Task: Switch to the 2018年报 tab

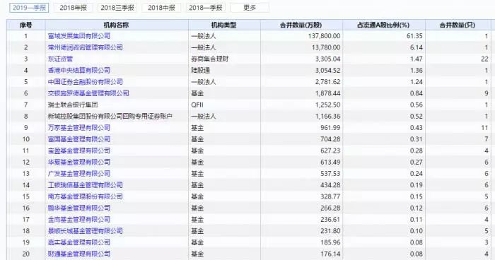Action: 74,8
